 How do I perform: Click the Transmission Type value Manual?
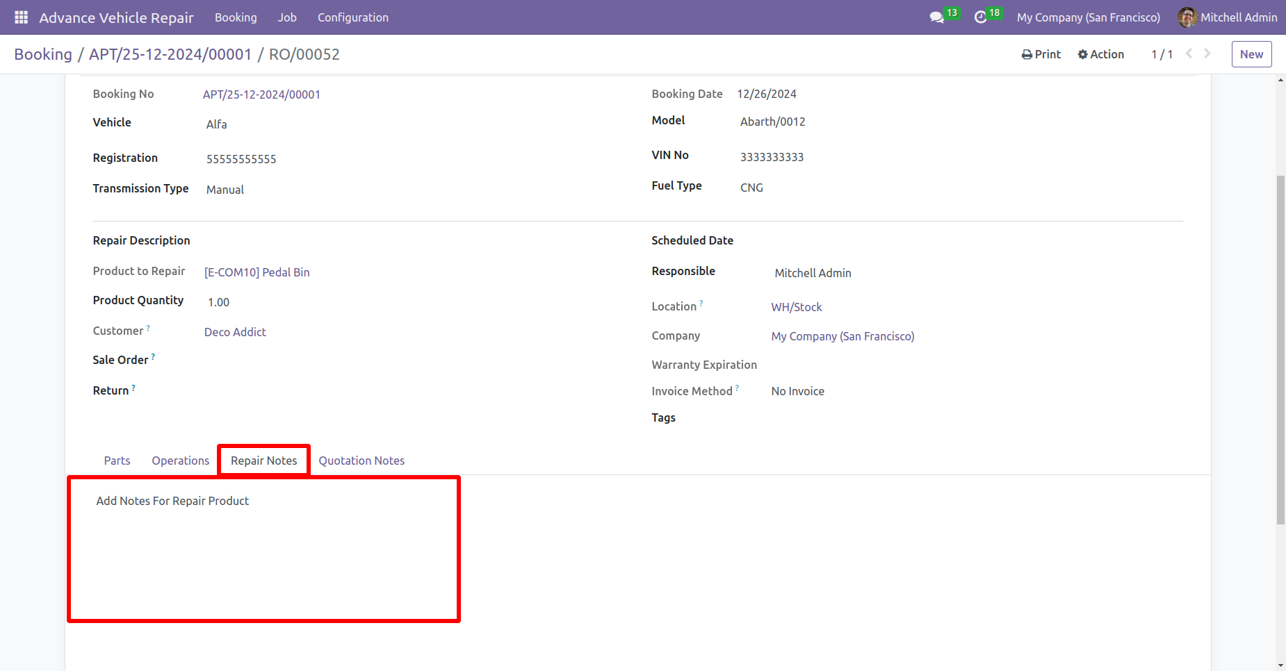225,190
